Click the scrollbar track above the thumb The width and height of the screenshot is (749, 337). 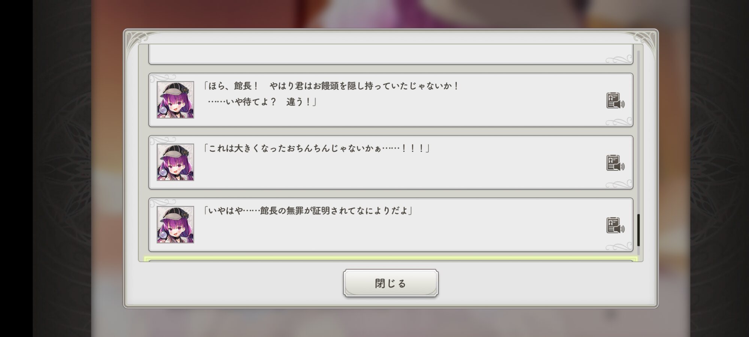pos(639,131)
